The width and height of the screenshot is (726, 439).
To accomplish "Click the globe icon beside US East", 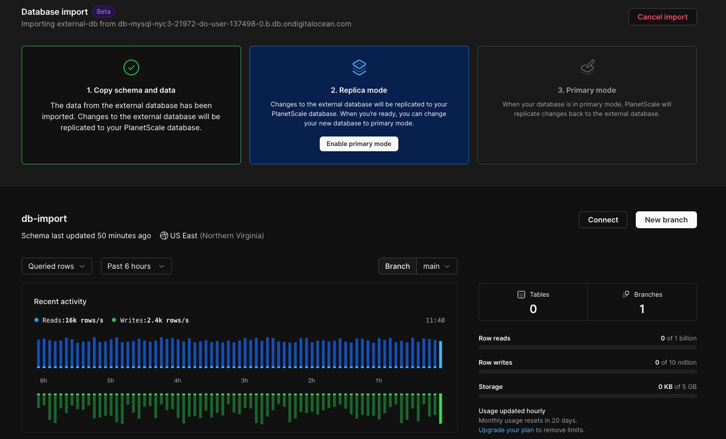I will (x=164, y=236).
